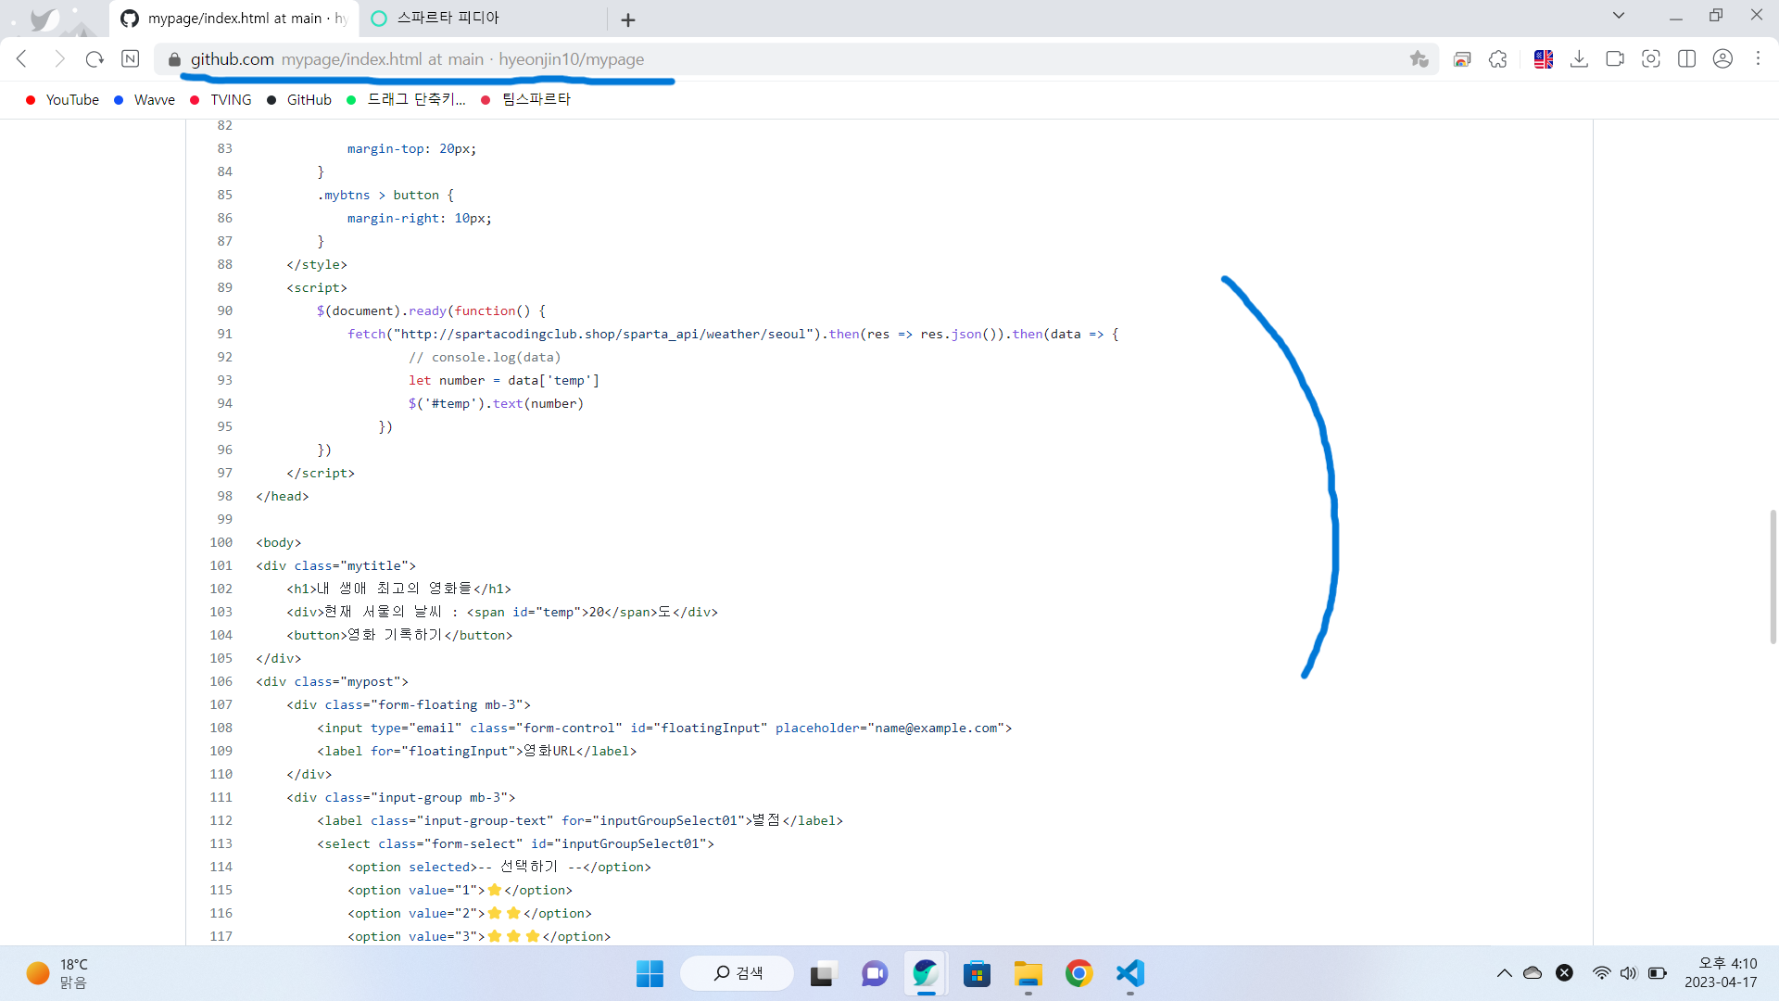Open the Wi-Fi network tray icon
This screenshot has width=1779, height=1001.
click(1601, 973)
